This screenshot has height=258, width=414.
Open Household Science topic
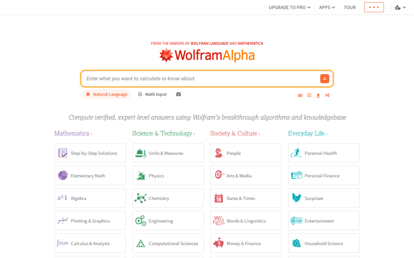(x=324, y=243)
